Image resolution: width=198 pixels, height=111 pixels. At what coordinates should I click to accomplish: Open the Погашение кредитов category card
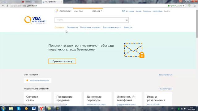(68, 99)
